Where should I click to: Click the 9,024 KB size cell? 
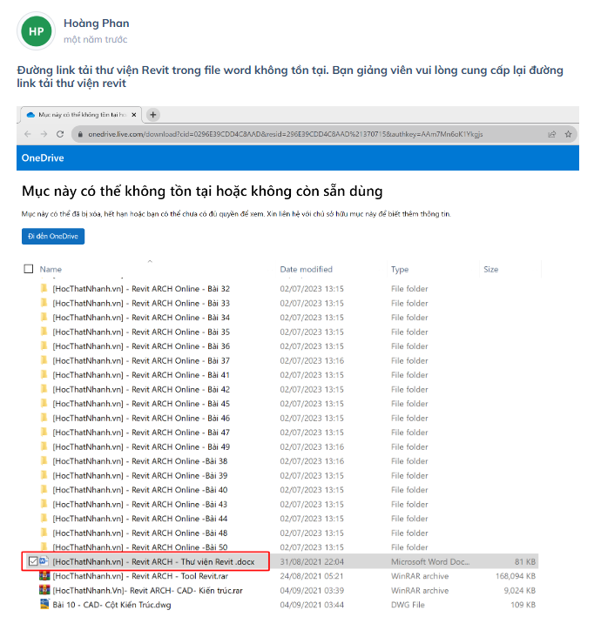pyautogui.click(x=520, y=591)
